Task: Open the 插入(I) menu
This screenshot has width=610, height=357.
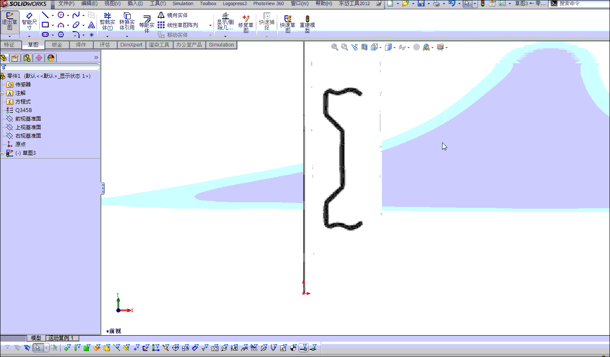Action: (x=135, y=3)
